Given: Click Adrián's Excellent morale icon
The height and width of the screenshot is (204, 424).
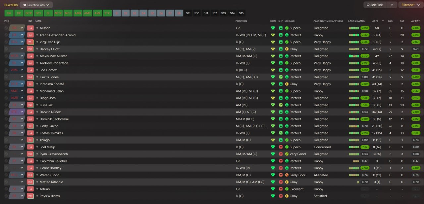Looking at the screenshot, I should (287, 189).
